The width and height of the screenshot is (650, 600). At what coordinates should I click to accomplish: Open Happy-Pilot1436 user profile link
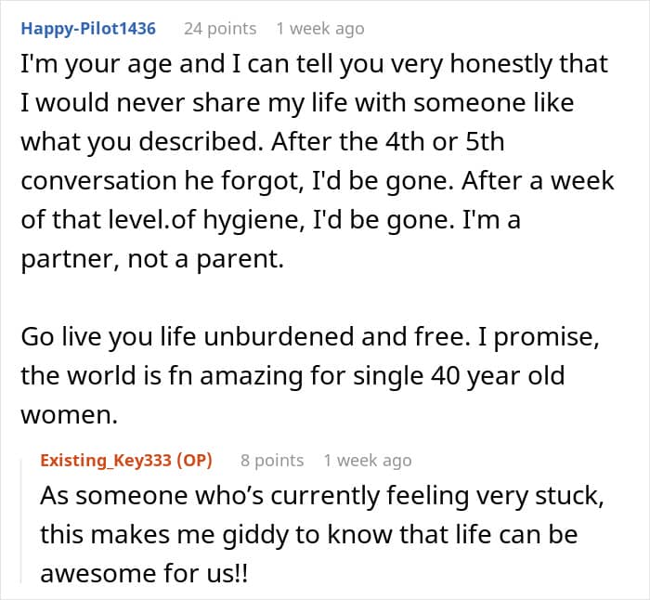[x=88, y=29]
